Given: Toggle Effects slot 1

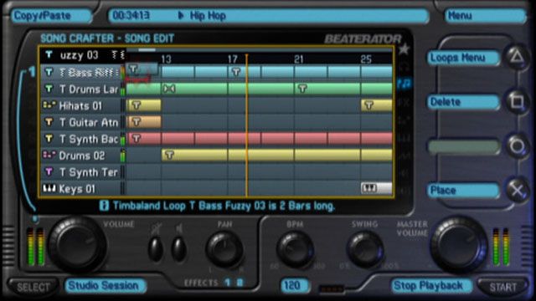Looking at the screenshot, I should click(x=228, y=283).
